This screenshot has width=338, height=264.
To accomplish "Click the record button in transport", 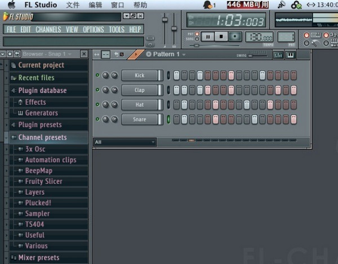I will (235, 37).
